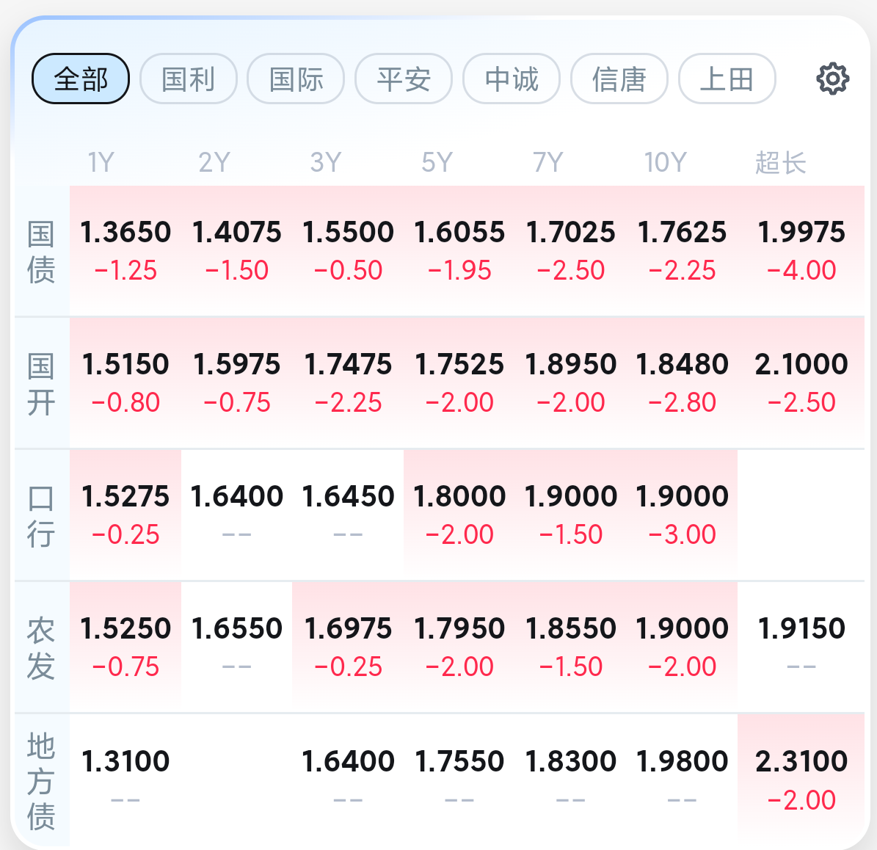Open the settings gear icon
The image size is (877, 850).
click(832, 79)
